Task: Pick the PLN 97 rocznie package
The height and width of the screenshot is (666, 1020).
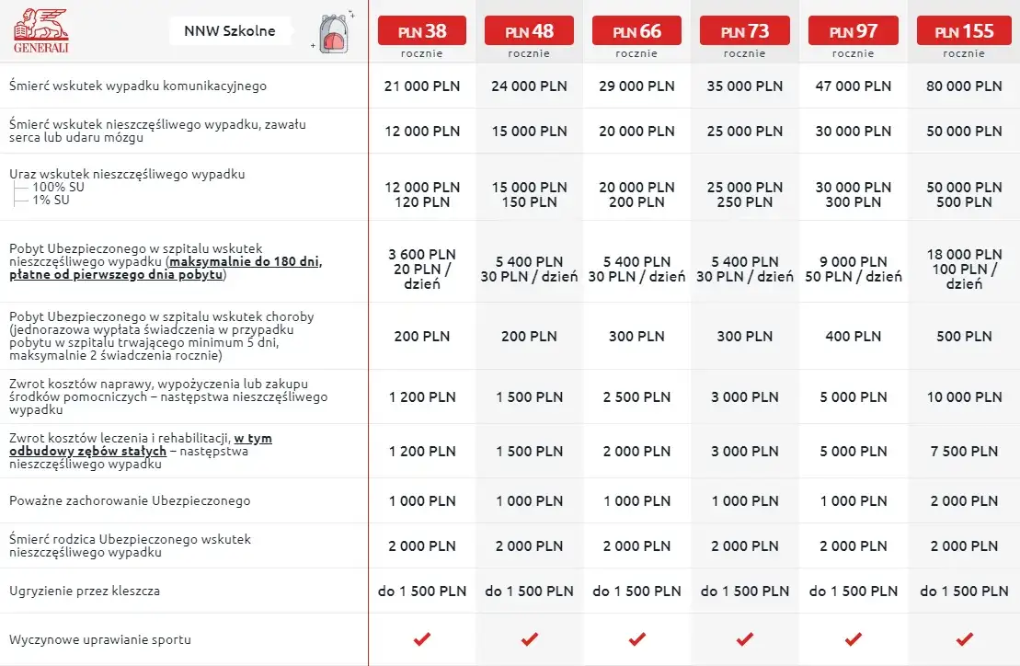Action: coord(854,31)
